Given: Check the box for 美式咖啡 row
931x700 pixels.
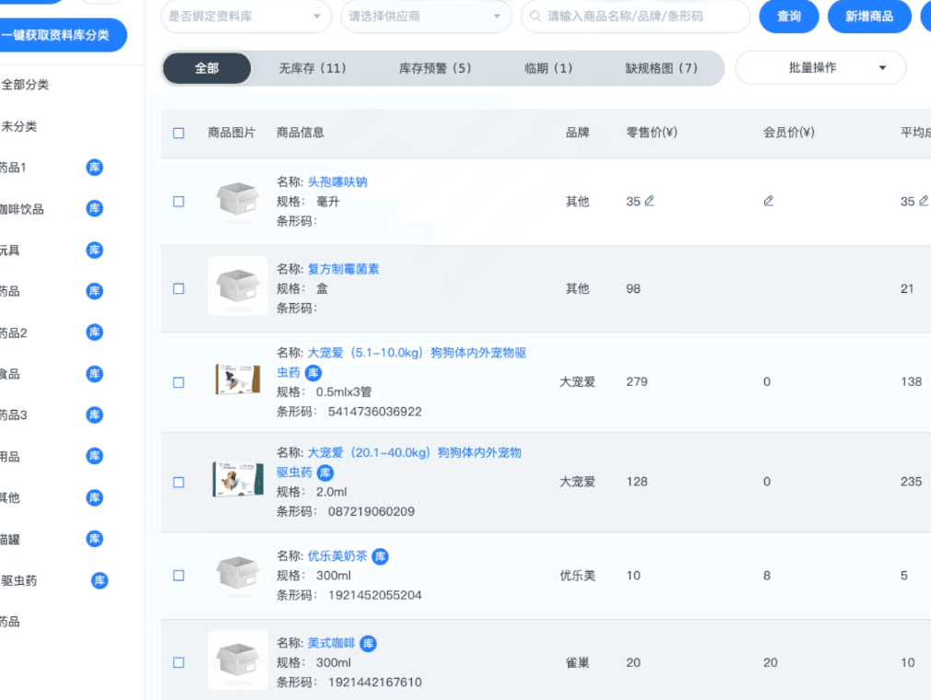Looking at the screenshot, I should click(179, 662).
